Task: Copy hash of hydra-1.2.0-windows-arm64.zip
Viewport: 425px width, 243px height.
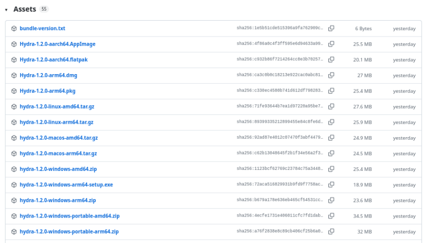Action: pos(331,200)
